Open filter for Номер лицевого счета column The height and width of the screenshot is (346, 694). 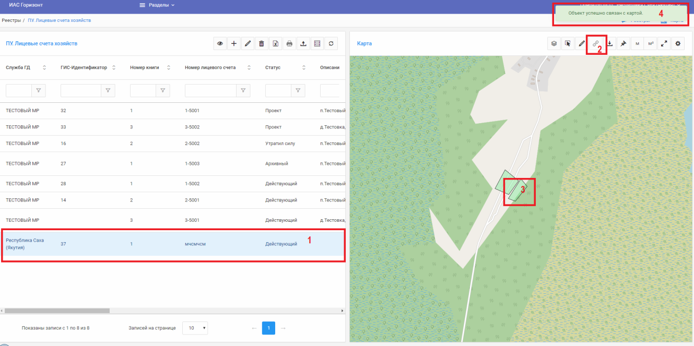click(243, 90)
